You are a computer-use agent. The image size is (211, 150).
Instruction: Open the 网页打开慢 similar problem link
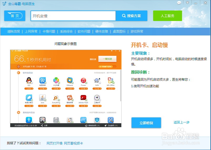(x=54, y=143)
